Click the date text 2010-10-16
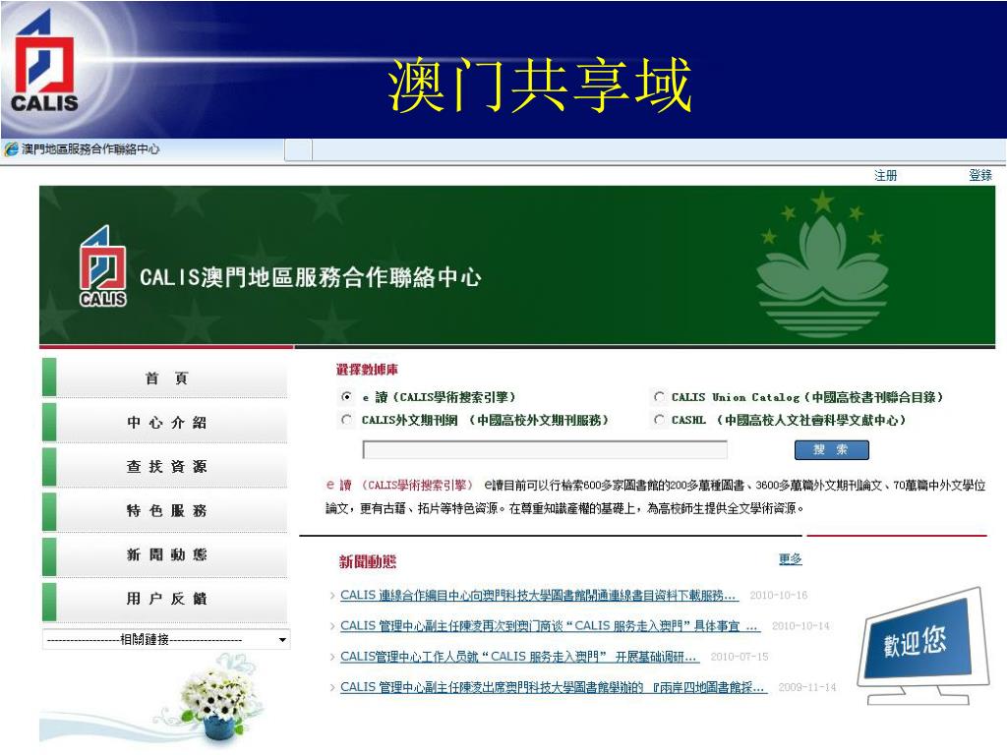1007x755 pixels. point(779,595)
